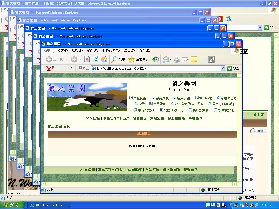Open the 檢視(V) menu

click(x=92, y=51)
